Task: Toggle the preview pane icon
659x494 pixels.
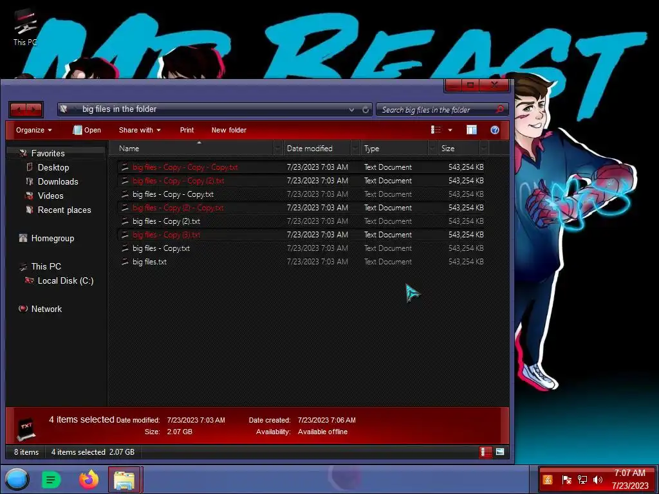Action: (472, 130)
